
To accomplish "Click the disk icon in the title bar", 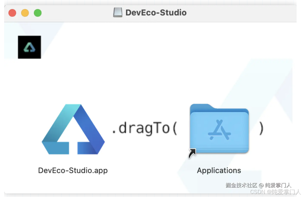I will (118, 13).
